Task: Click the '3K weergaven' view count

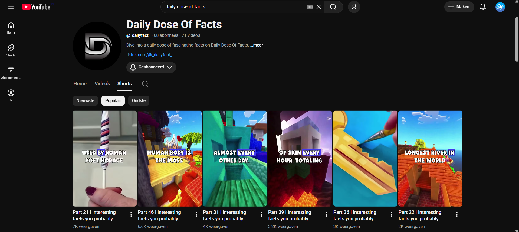Action: coord(347,227)
